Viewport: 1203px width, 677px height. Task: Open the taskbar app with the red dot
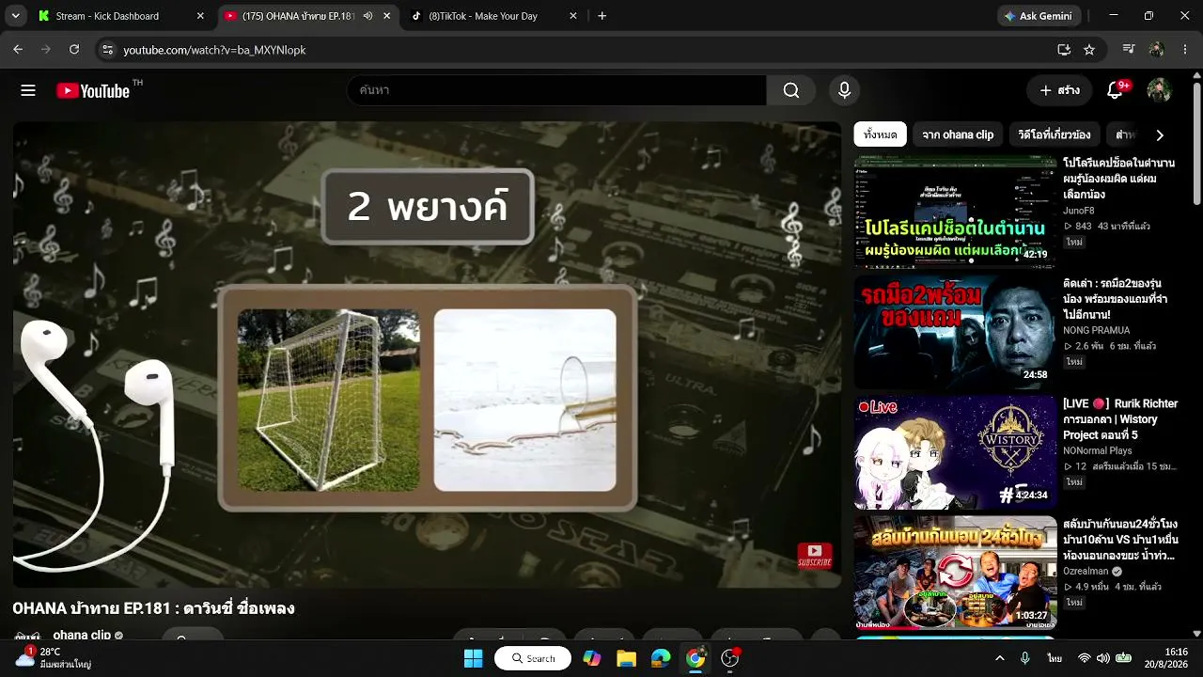[730, 658]
